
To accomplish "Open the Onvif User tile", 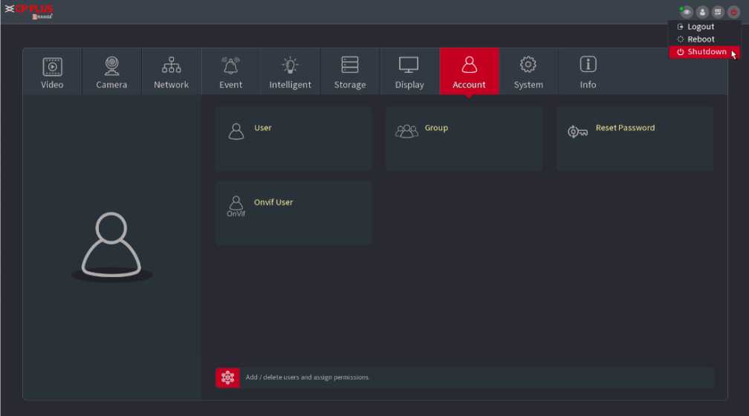I will [294, 212].
